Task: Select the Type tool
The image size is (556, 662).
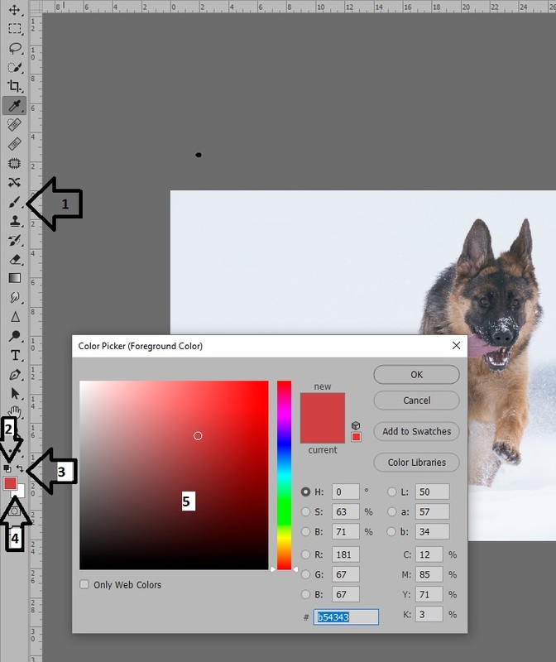Action: coord(15,355)
